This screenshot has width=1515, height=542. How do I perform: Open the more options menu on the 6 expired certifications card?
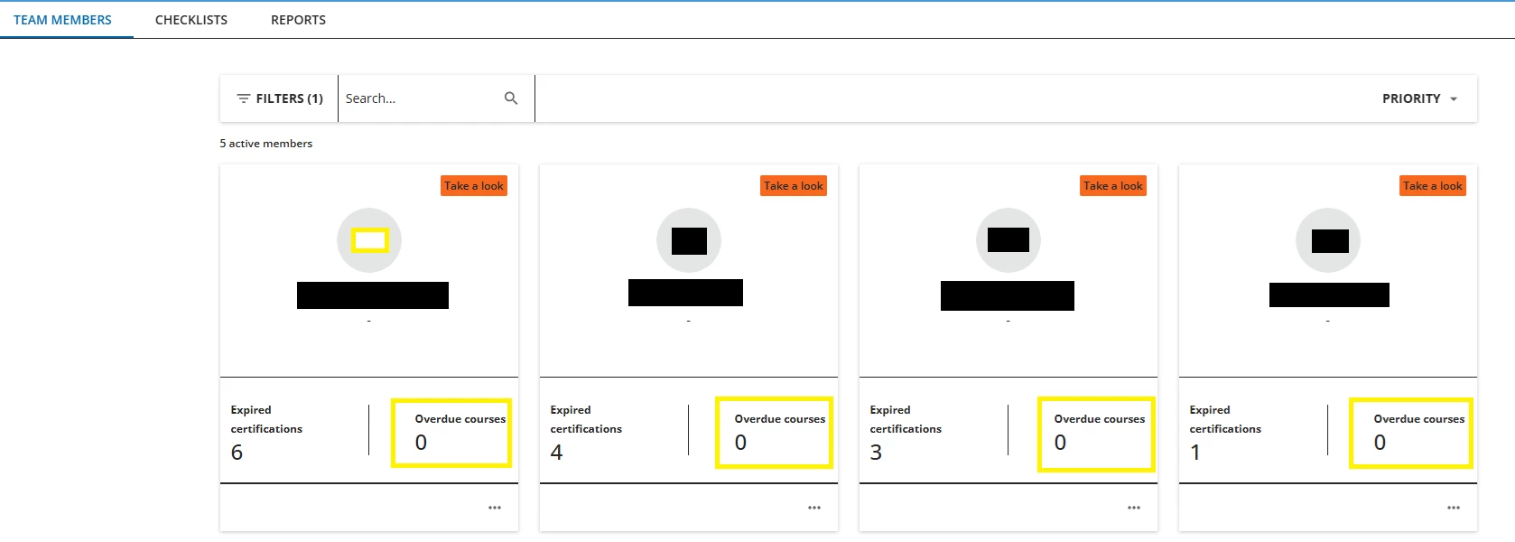click(x=495, y=508)
